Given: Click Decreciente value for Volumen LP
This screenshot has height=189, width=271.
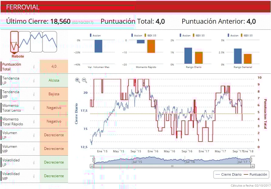Looking at the screenshot, I should pos(54,135).
